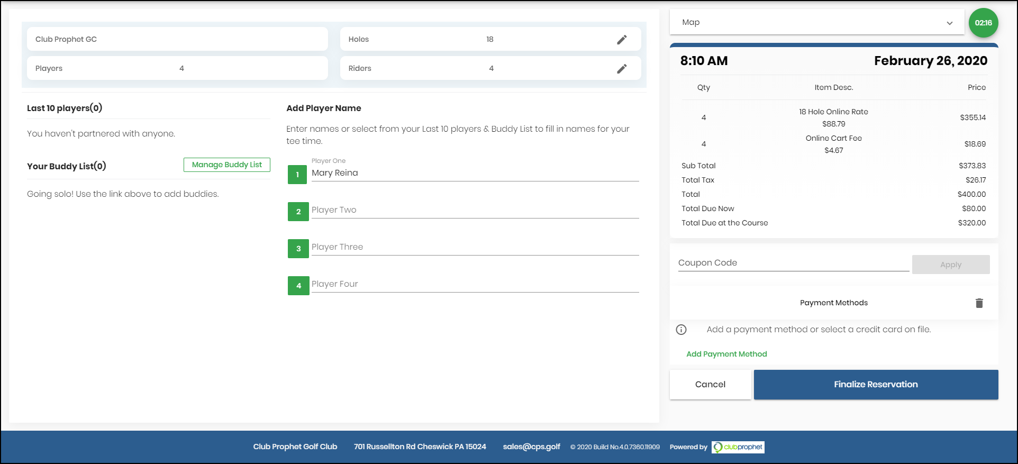Click the green number 3 player badge
Viewport: 1018px width, 464px height.
(x=298, y=249)
